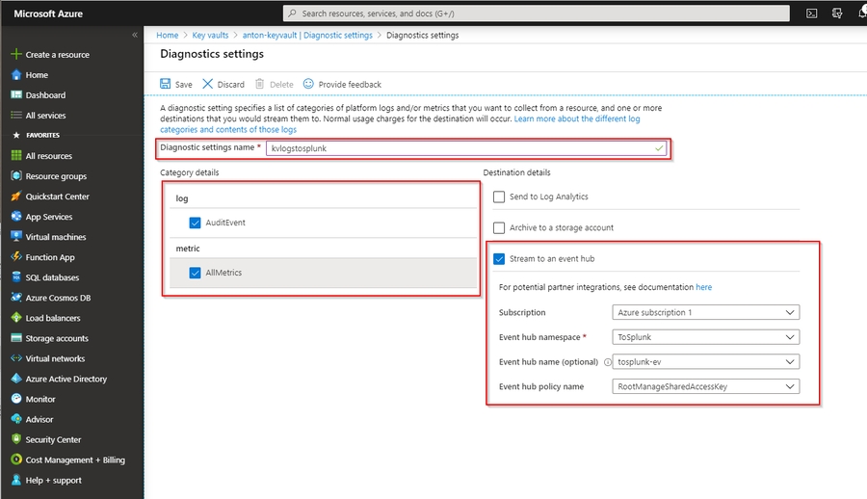Open Virtual machines from sidebar icon
The height and width of the screenshot is (499, 867).
[16, 237]
